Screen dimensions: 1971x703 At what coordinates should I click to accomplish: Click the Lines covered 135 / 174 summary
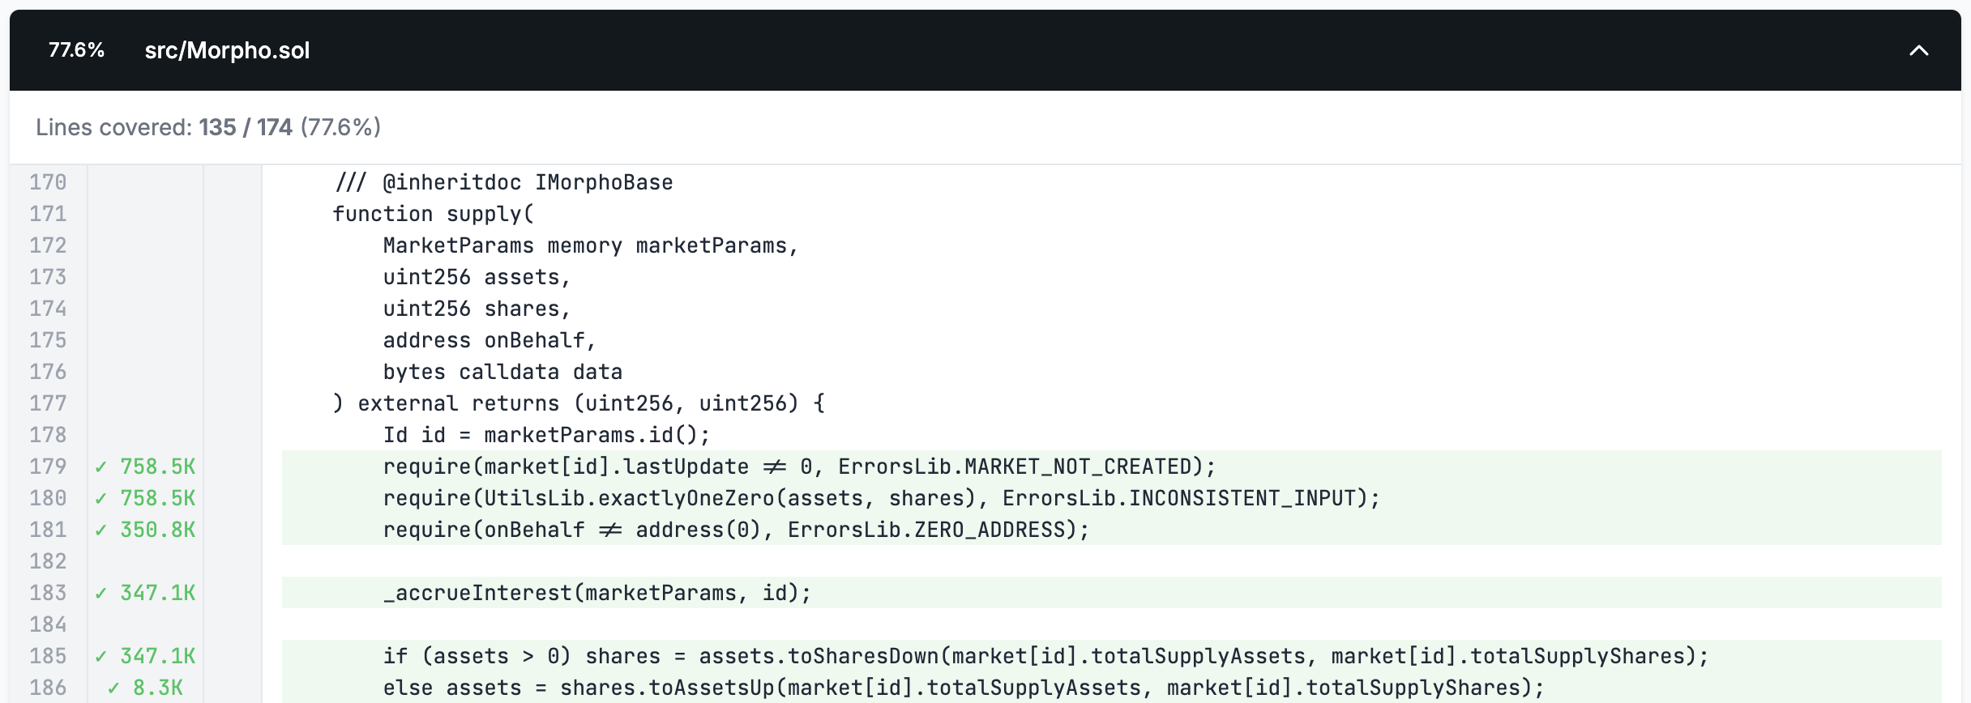tap(208, 127)
